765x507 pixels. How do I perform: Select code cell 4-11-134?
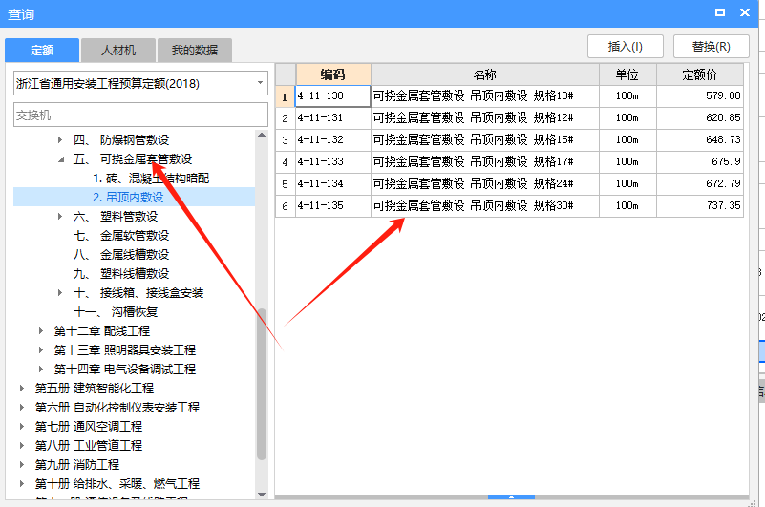333,184
